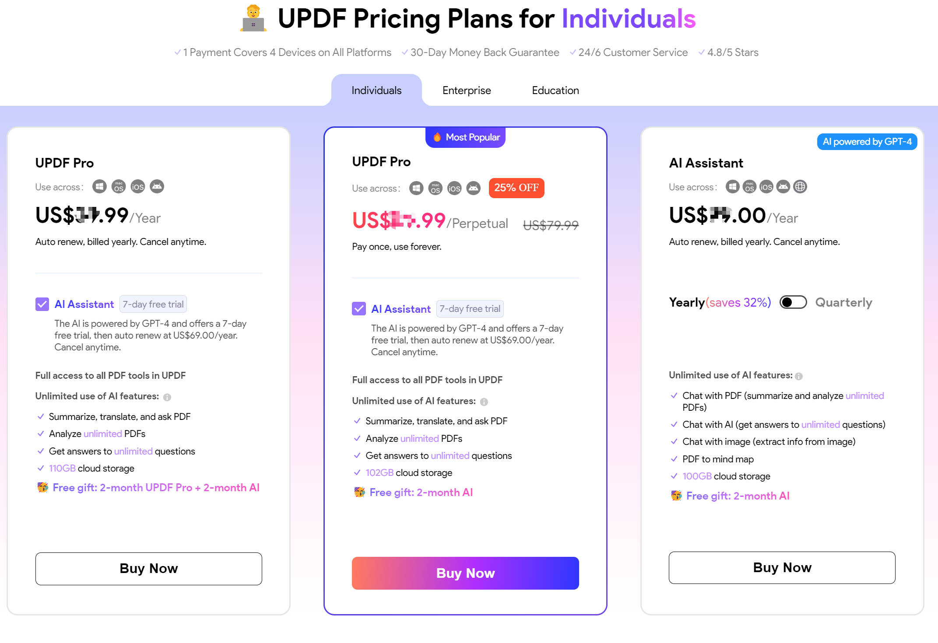This screenshot has height=643, width=938.
Task: Select the macOS icon on the Perpetual plan card
Action: [435, 188]
